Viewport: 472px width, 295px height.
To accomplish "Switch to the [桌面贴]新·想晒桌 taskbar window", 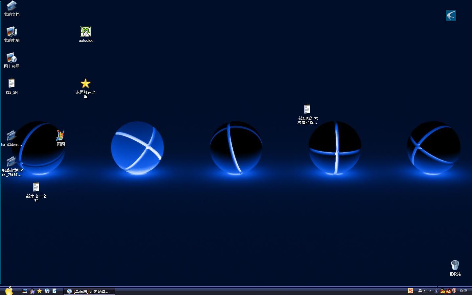I will pyautogui.click(x=89, y=291).
